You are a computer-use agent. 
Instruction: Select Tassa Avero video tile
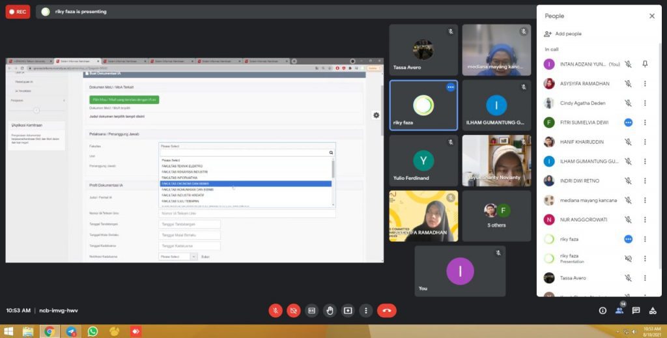[x=423, y=50]
